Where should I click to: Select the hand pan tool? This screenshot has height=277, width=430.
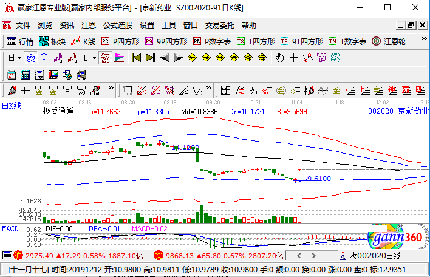[280, 58]
